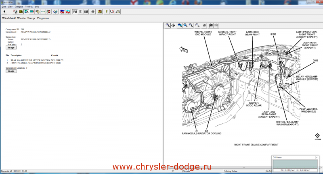Viewport: 323px width, 174px height.
Task: Click the brown toolbox toolbar icon
Action: point(21,12)
